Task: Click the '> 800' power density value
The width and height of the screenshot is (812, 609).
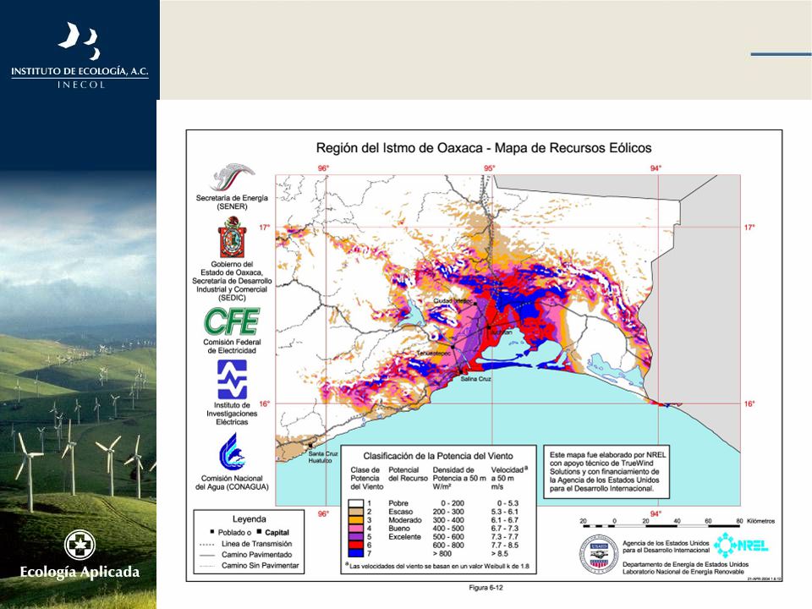Action: click(x=442, y=553)
